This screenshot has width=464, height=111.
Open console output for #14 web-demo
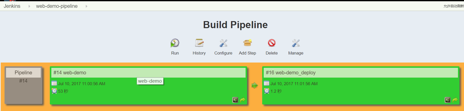click(x=235, y=100)
